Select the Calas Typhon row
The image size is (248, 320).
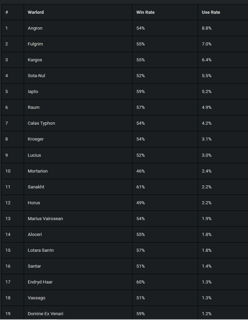pyautogui.click(x=125, y=123)
